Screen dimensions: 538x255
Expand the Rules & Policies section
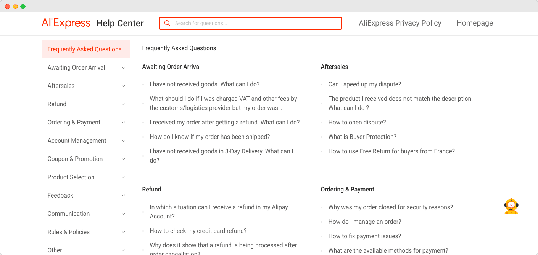pos(123,232)
